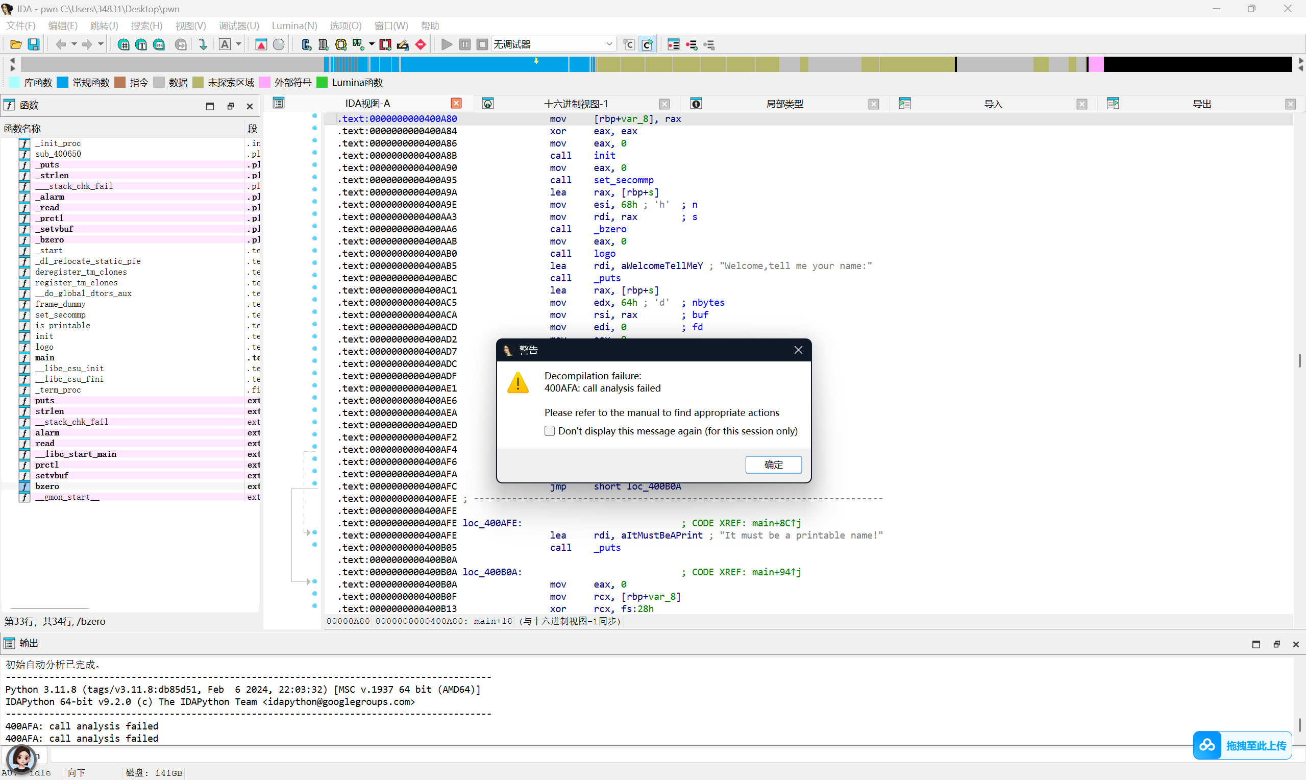Click the 函数名称 column header

click(x=122, y=128)
